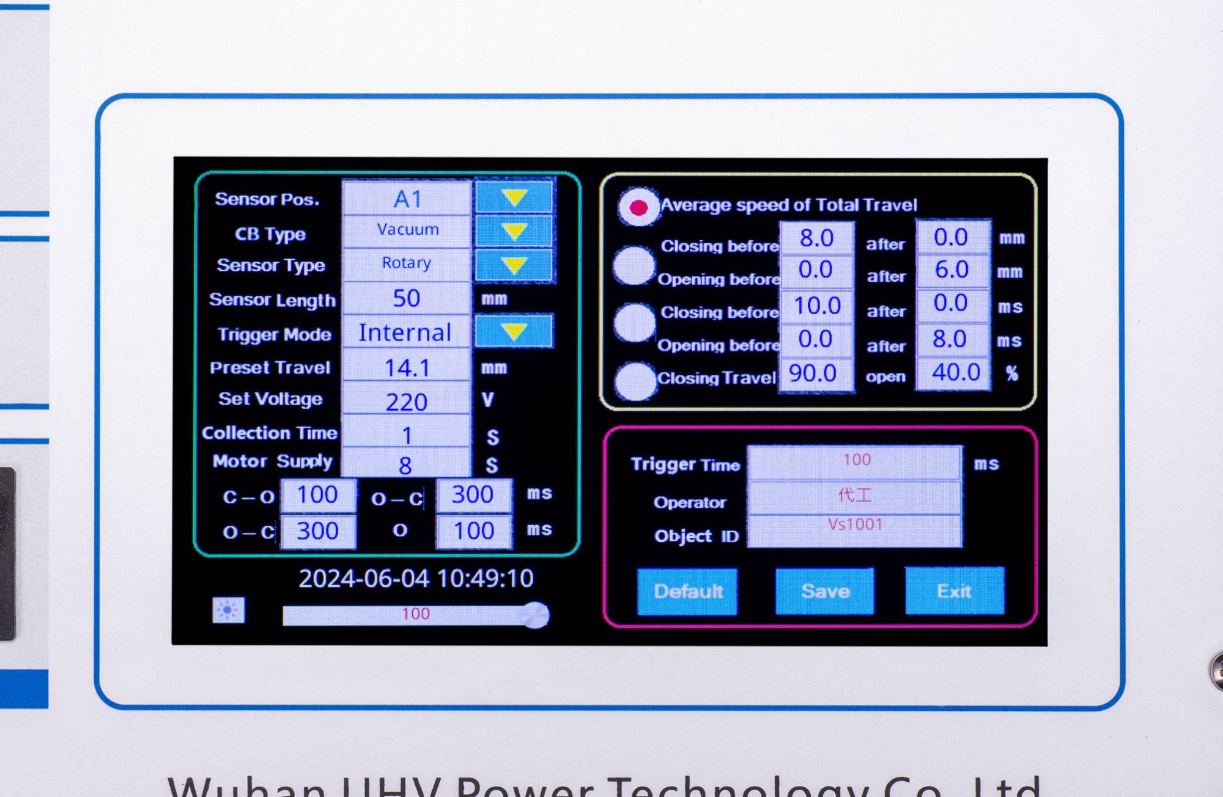Edit the open percent value 40.0
1223x797 pixels.
pyautogui.click(x=953, y=372)
